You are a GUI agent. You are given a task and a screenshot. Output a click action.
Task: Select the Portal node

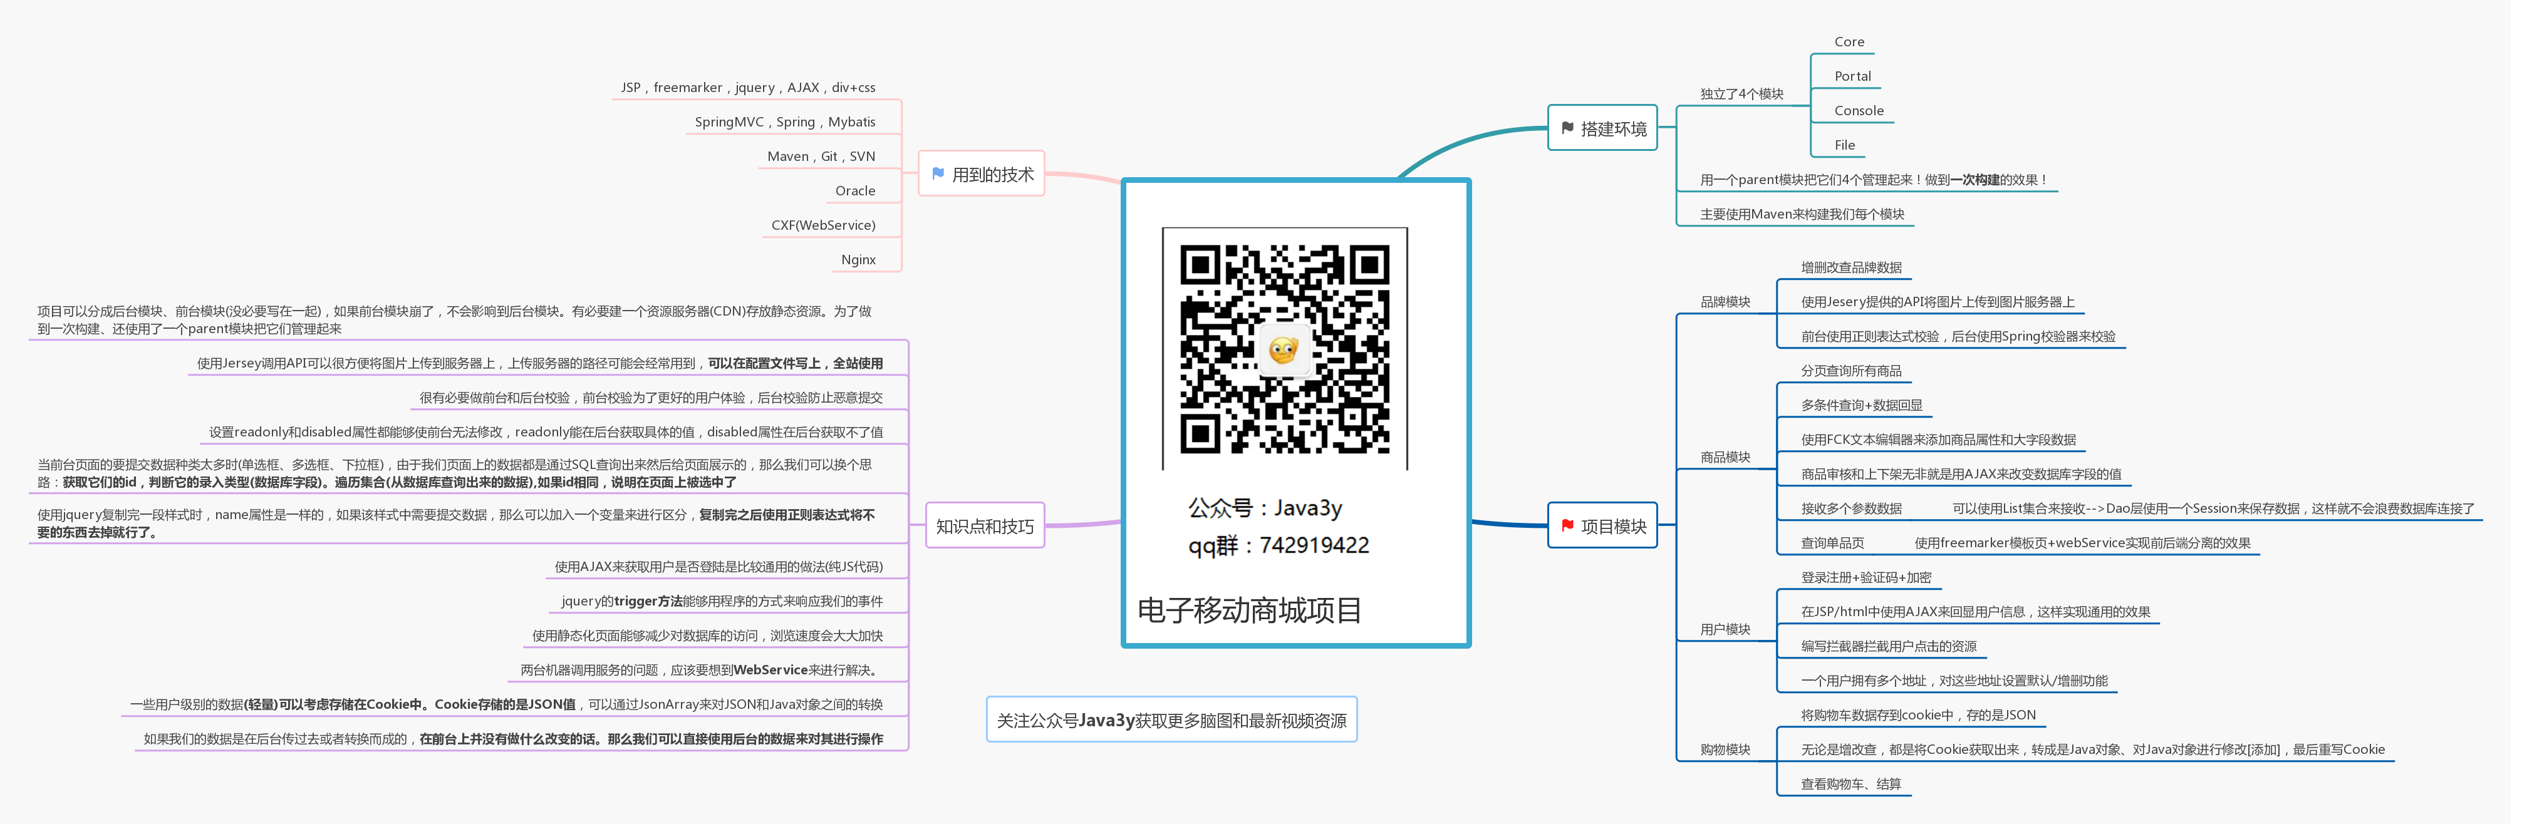pos(1853,76)
